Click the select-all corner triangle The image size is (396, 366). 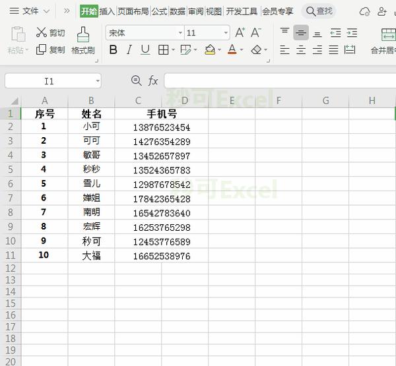point(15,101)
